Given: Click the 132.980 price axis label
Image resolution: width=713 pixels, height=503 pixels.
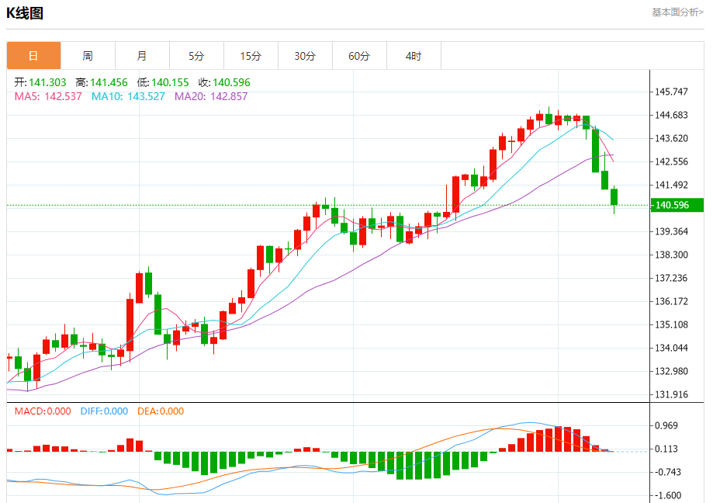Looking at the screenshot, I should tap(671, 371).
